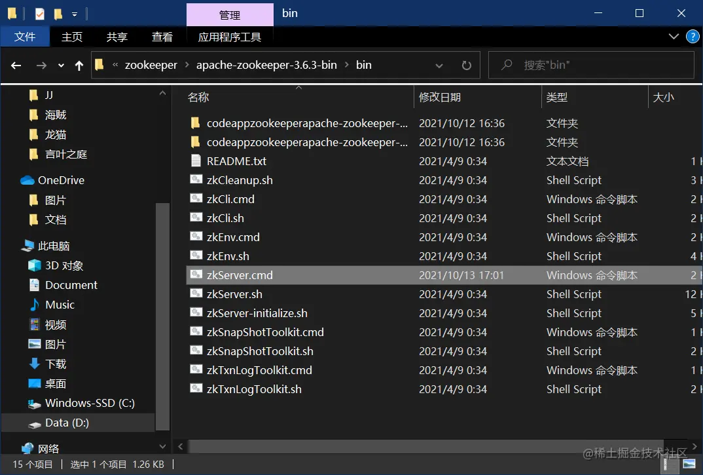Image resolution: width=703 pixels, height=475 pixels.
Task: Select the zkSnapShotToolkit.cmd file icon
Action: click(196, 332)
